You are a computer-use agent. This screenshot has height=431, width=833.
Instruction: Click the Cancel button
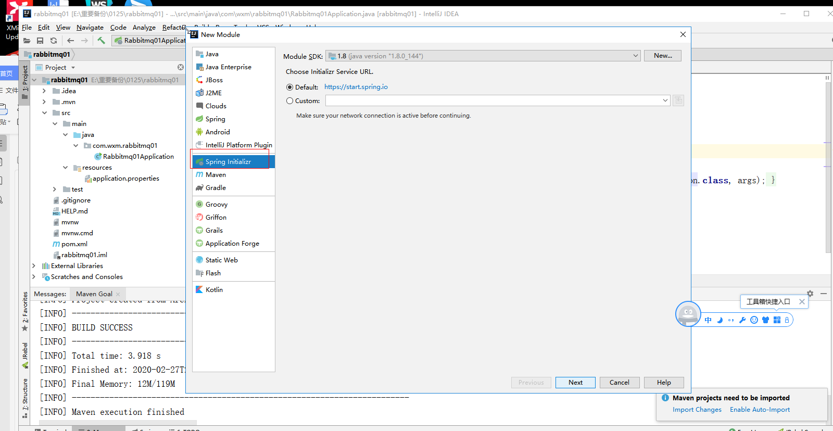click(x=620, y=383)
